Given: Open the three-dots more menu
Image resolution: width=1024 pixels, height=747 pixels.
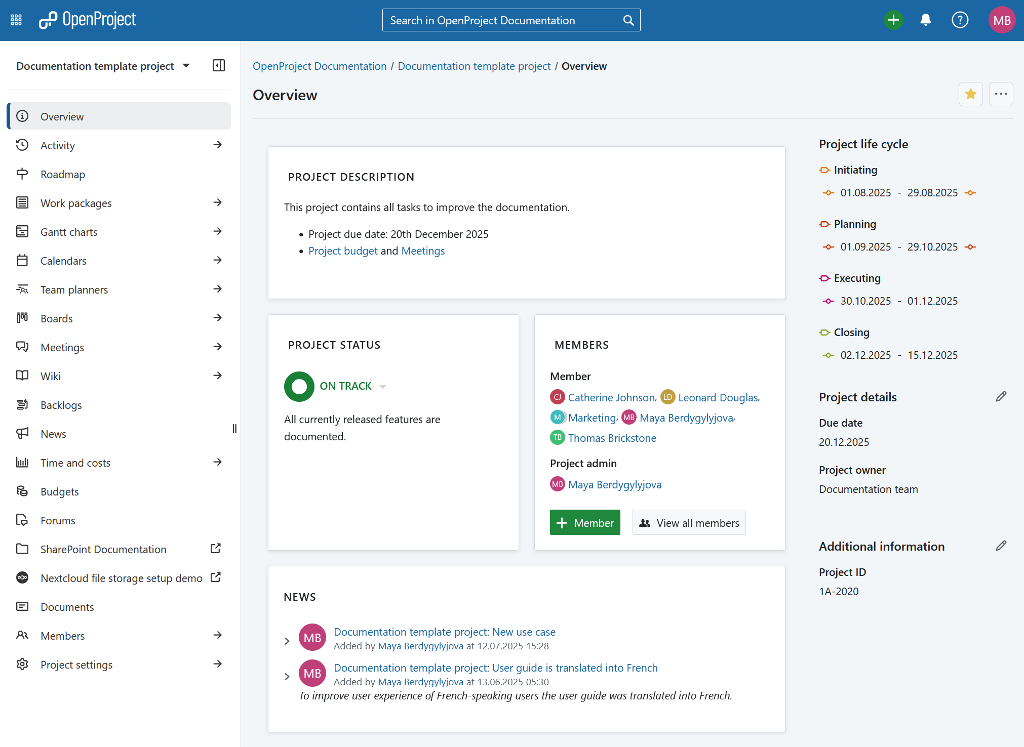Looking at the screenshot, I should [x=1001, y=94].
